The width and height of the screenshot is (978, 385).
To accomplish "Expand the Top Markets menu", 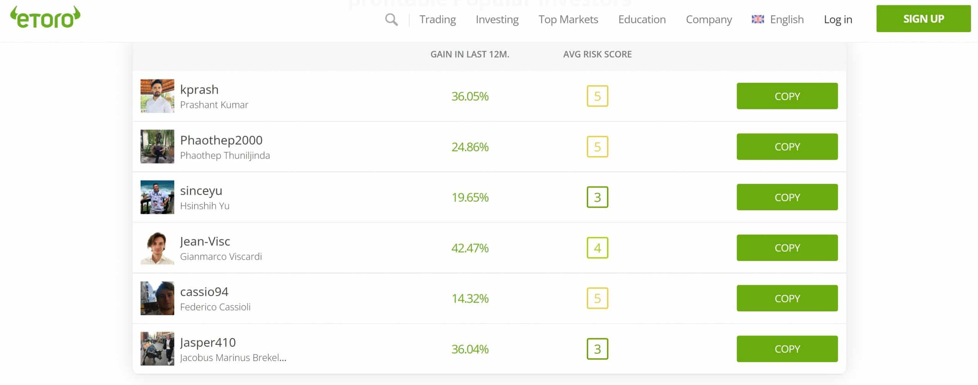I will pyautogui.click(x=568, y=19).
